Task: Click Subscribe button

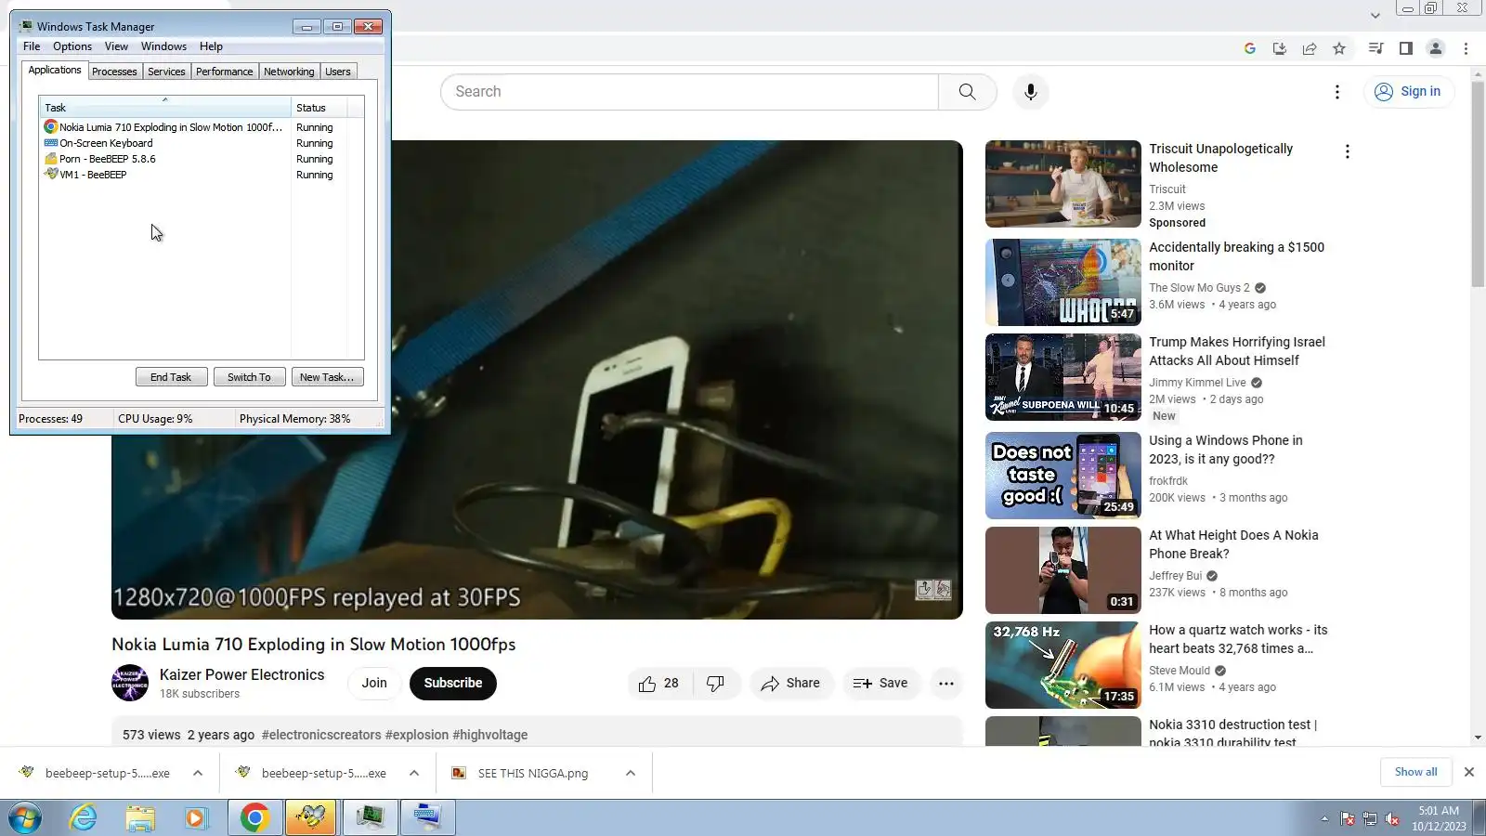Action: 453,684
